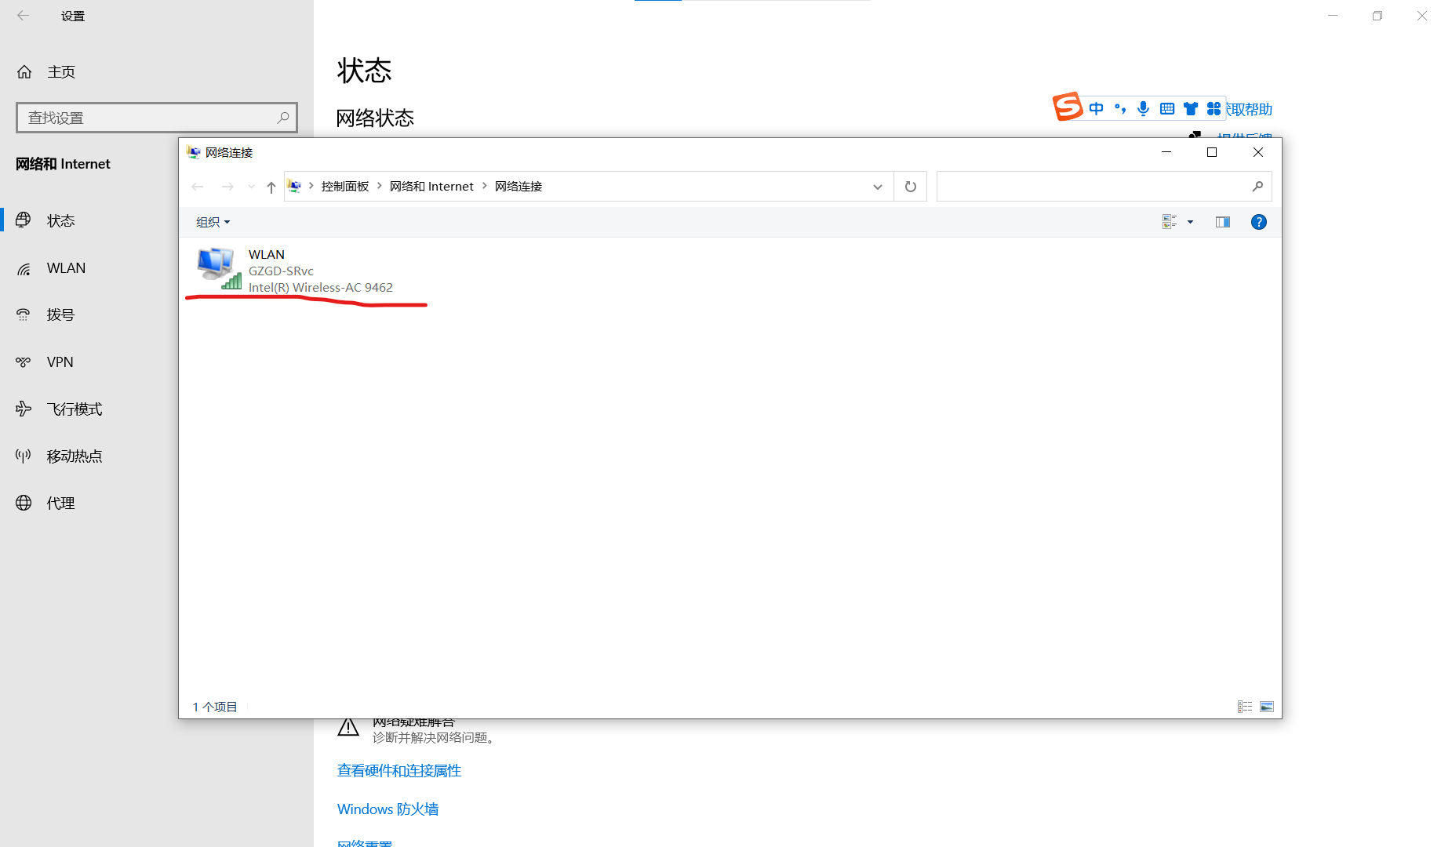Click the blue Help question mark icon
This screenshot has height=847, width=1441.
click(x=1258, y=221)
